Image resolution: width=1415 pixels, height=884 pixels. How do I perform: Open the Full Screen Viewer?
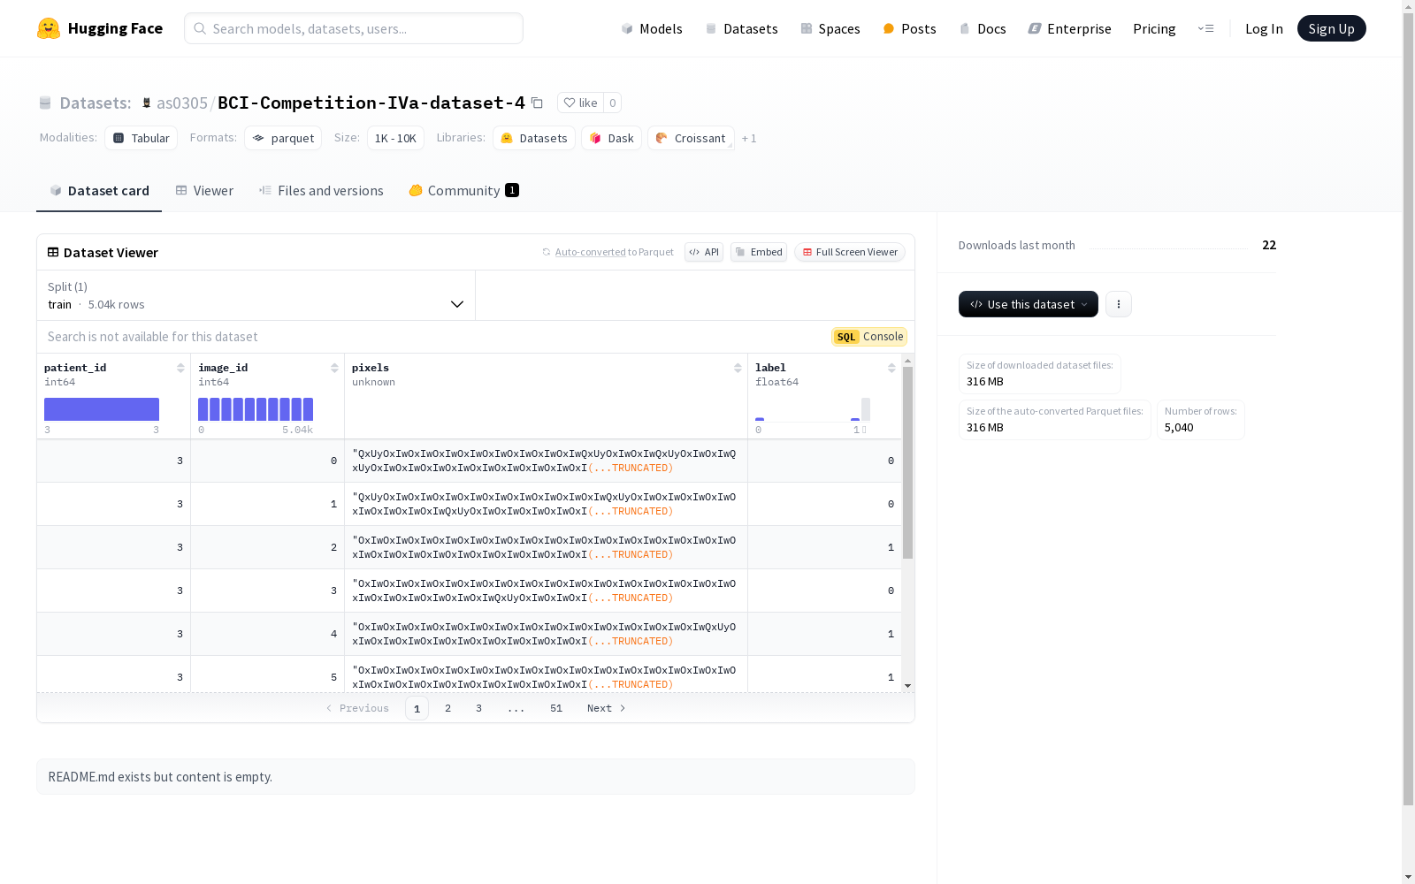tap(850, 252)
